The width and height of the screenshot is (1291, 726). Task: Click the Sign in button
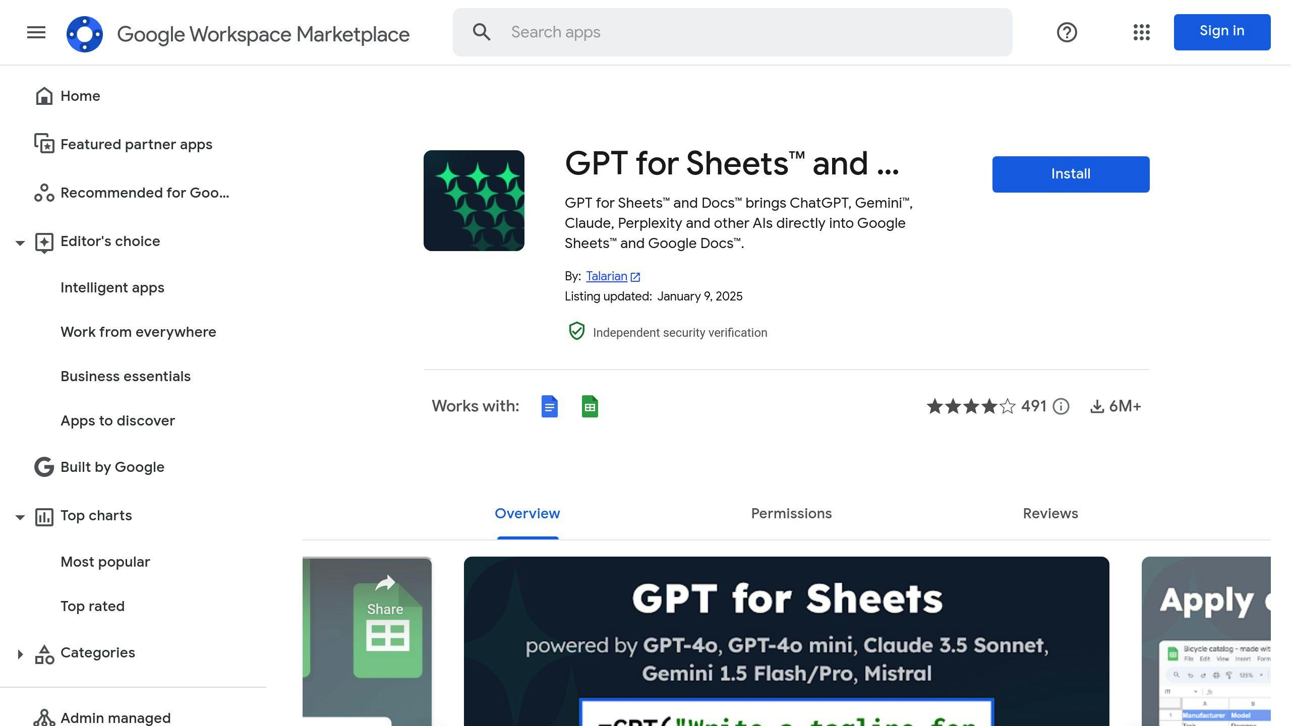click(1222, 32)
